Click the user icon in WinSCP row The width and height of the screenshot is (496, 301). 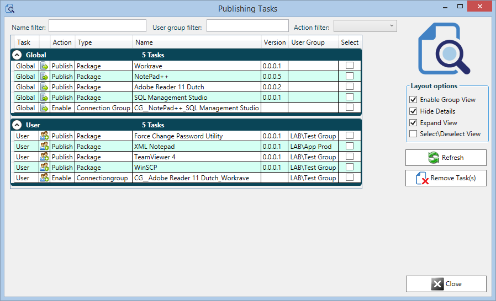click(44, 168)
